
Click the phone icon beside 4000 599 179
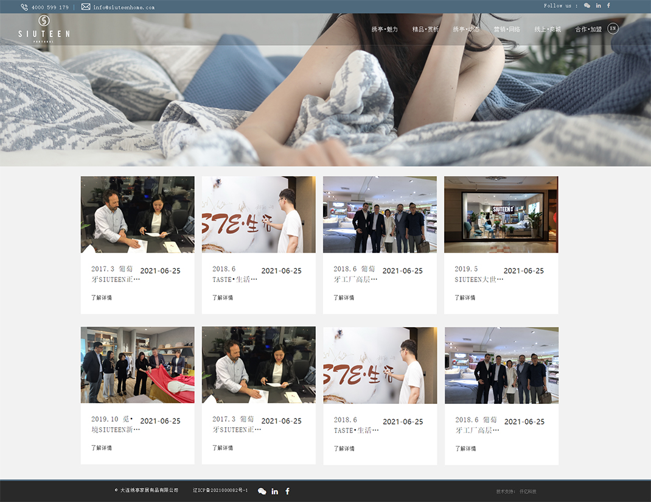(x=24, y=7)
